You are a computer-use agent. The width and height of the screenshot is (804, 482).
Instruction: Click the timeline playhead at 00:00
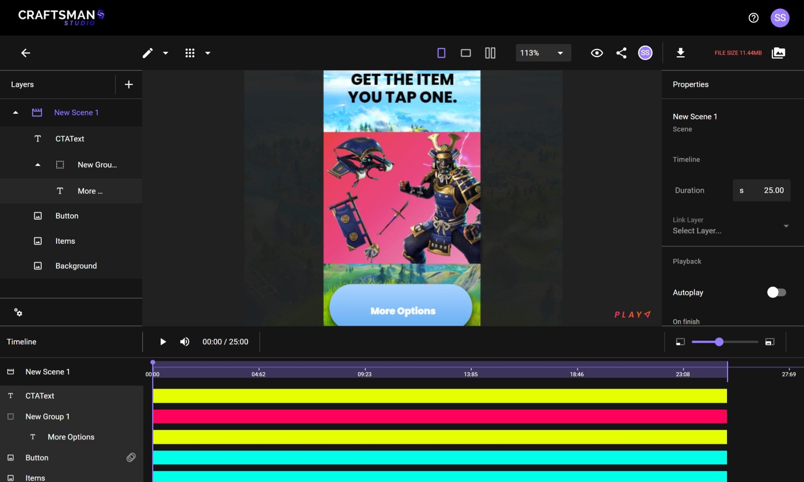[153, 363]
